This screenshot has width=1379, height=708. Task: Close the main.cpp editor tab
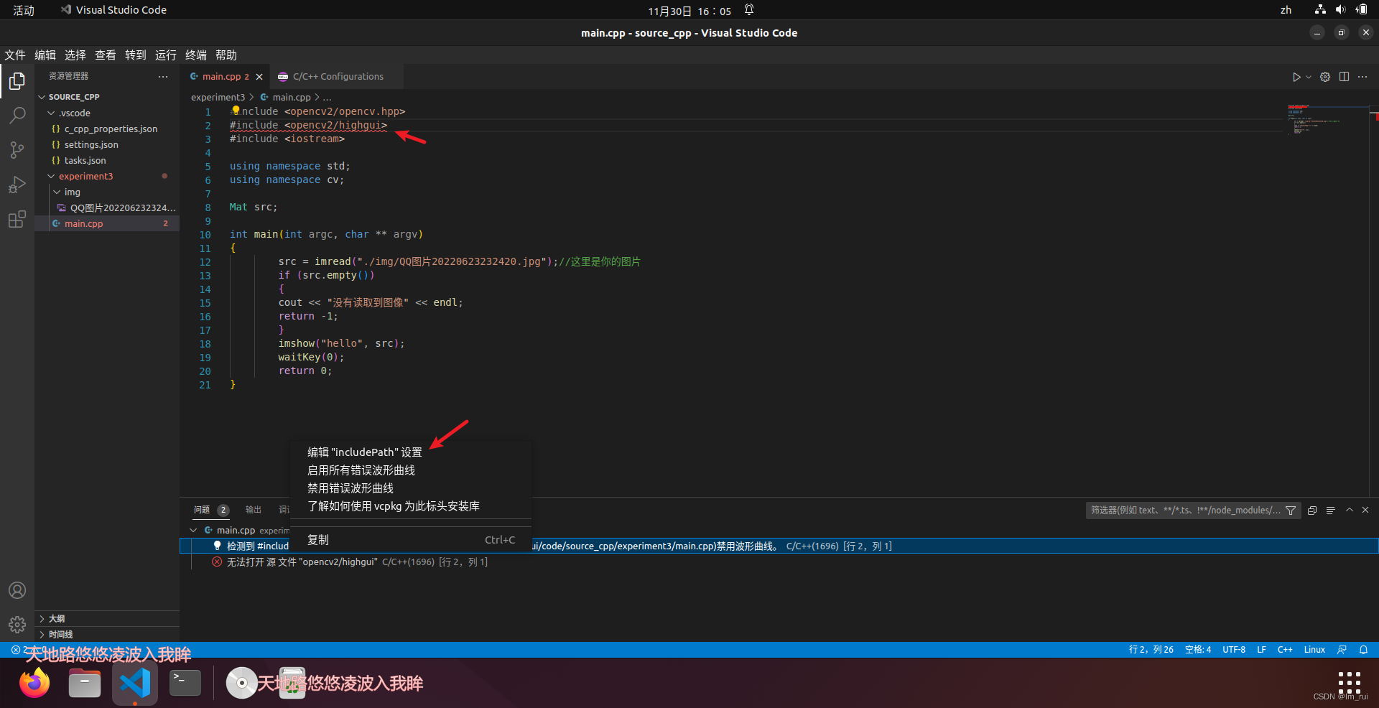pyautogui.click(x=259, y=77)
